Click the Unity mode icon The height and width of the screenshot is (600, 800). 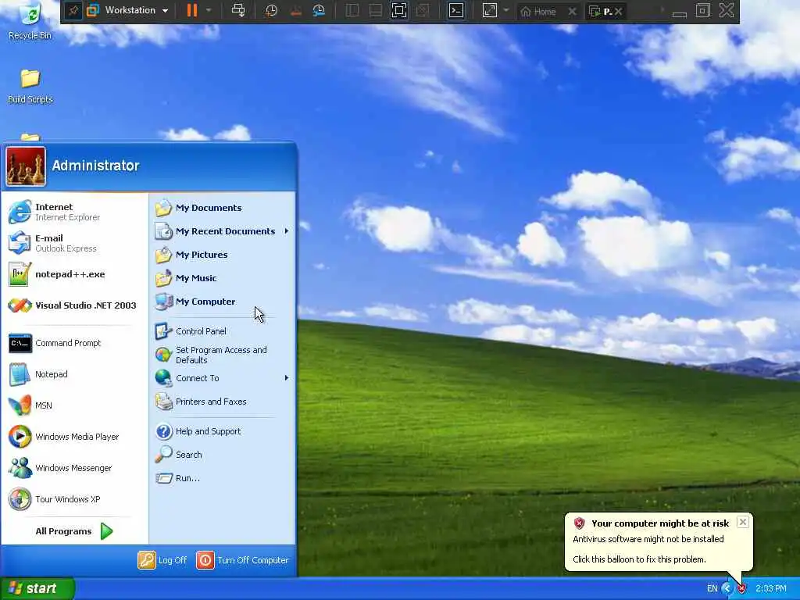pos(423,11)
